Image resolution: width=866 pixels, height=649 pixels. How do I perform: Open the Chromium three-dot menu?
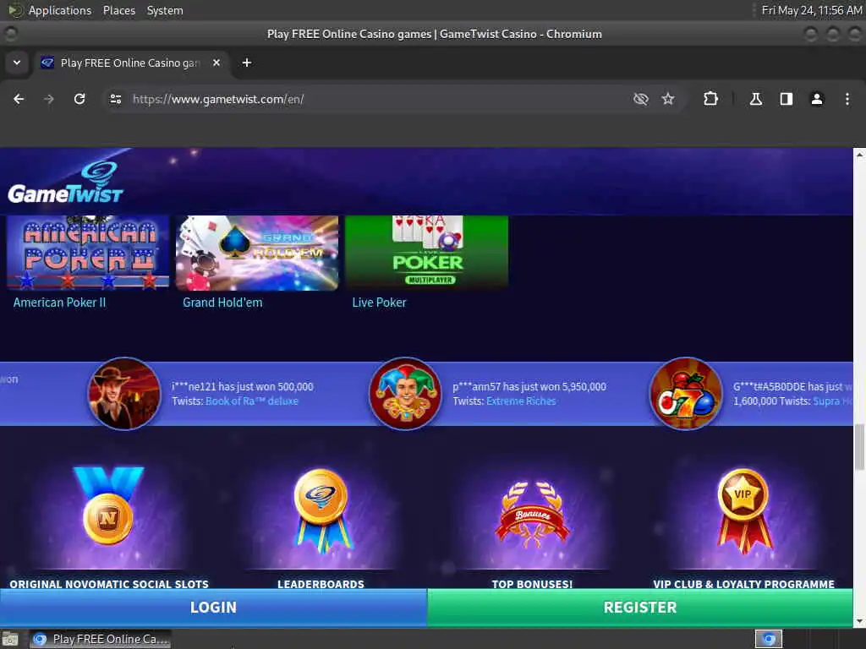[x=847, y=99]
